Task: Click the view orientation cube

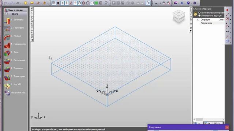Action: pyautogui.click(x=179, y=16)
